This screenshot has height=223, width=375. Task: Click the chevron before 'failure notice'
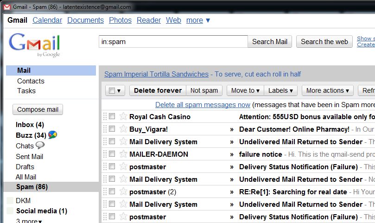coord(232,155)
